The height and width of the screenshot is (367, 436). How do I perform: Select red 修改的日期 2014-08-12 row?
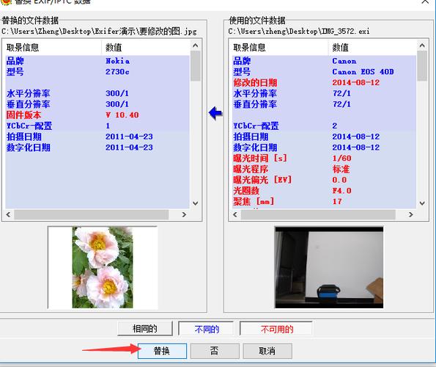324,83
